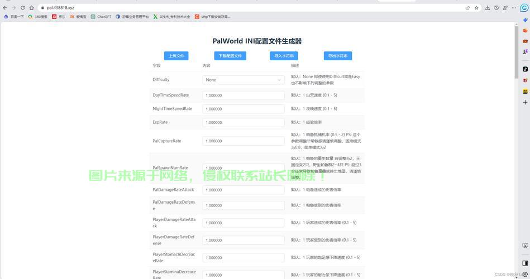
Task: Open the blue shopping tag sidebar icon
Action: 525,20
